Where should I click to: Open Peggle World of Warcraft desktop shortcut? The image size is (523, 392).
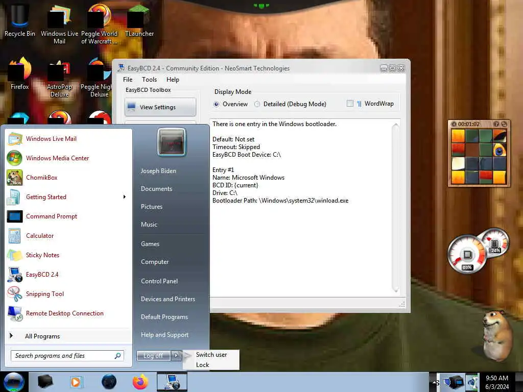coord(99,24)
